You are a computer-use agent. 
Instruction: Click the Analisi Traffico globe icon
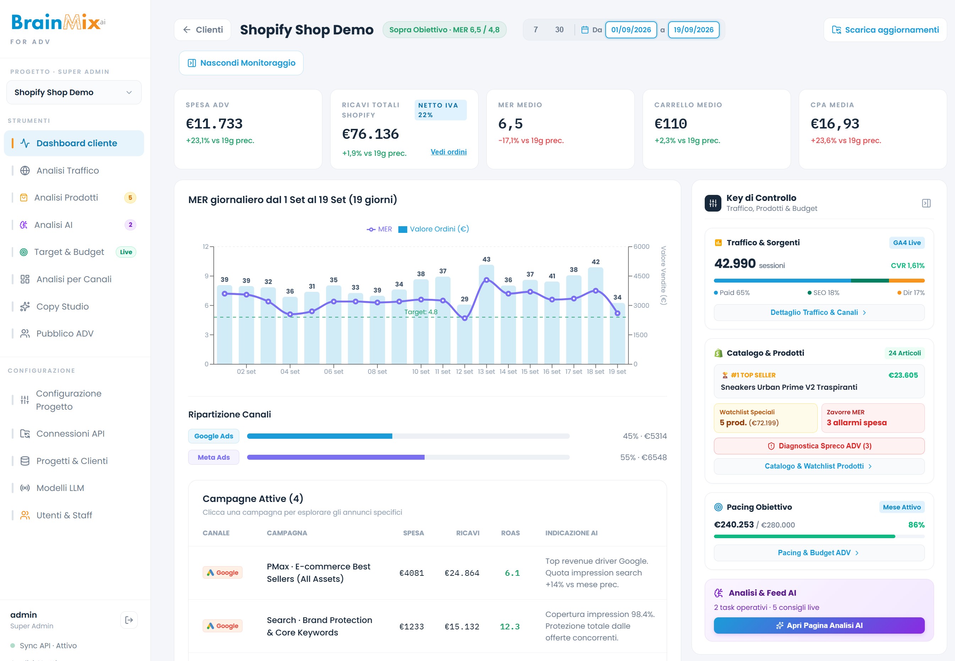[25, 171]
